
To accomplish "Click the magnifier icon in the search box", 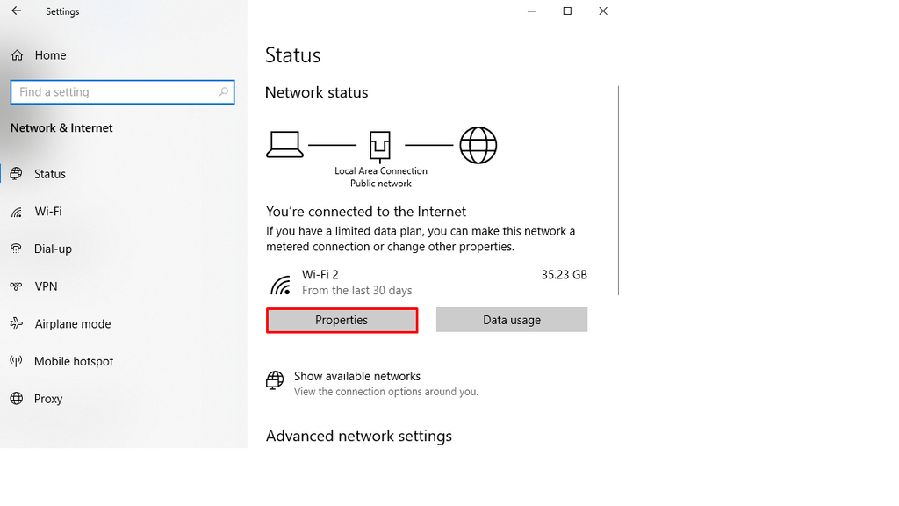I will (x=223, y=91).
